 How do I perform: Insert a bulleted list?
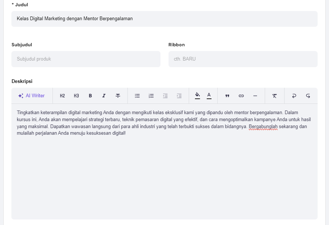point(137,95)
